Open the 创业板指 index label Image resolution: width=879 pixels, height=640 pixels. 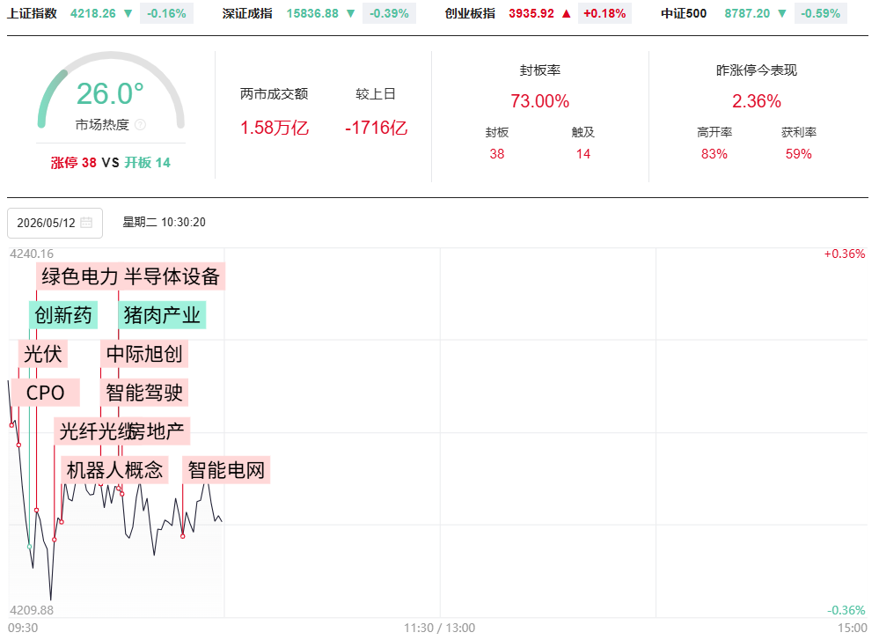(x=470, y=13)
